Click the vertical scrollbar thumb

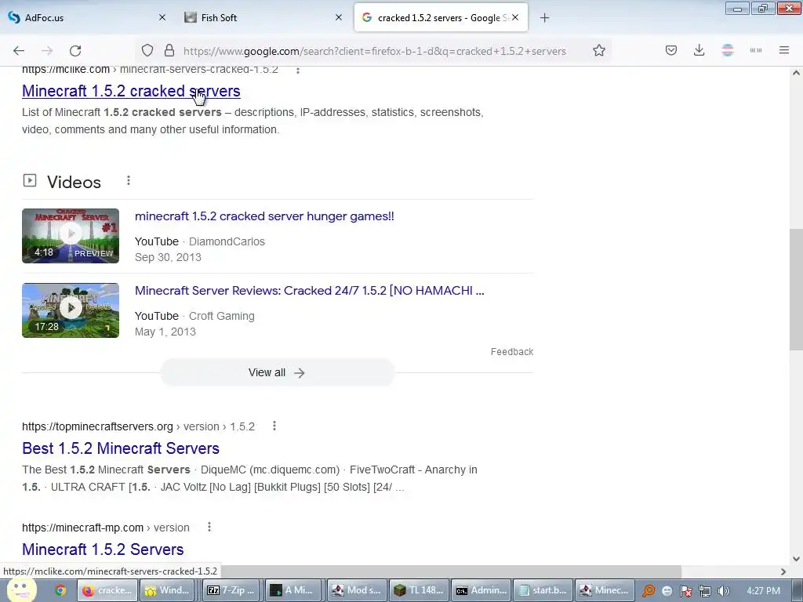point(796,290)
